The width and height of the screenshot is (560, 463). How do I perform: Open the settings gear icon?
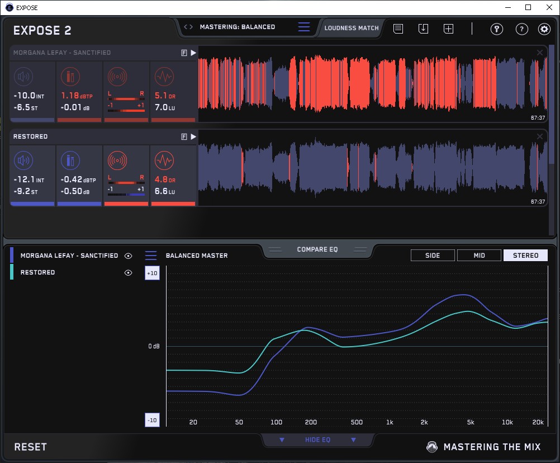coord(544,29)
